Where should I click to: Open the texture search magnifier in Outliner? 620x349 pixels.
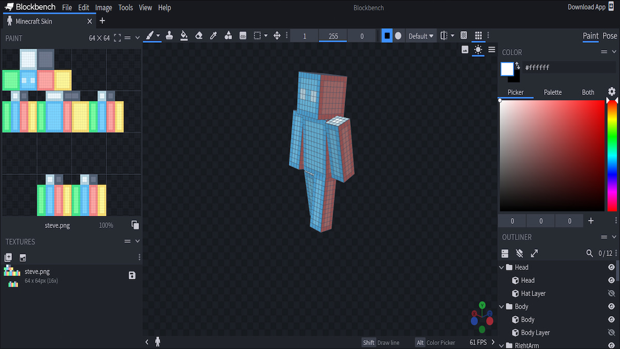590,253
